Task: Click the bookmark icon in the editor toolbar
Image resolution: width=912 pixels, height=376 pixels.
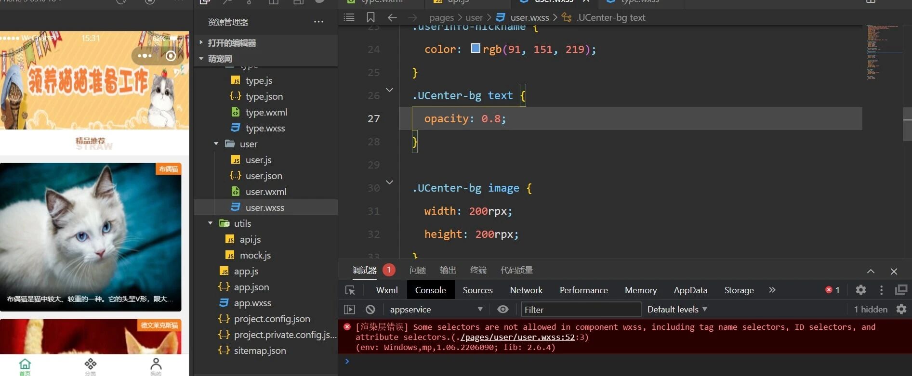Action: click(x=370, y=17)
